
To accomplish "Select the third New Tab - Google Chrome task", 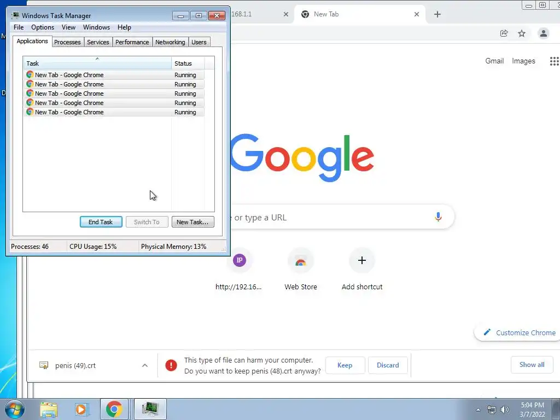I will [114, 93].
